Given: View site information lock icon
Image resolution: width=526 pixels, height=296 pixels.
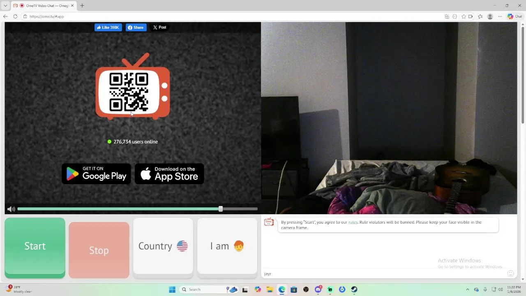Looking at the screenshot, I should (x=25, y=16).
